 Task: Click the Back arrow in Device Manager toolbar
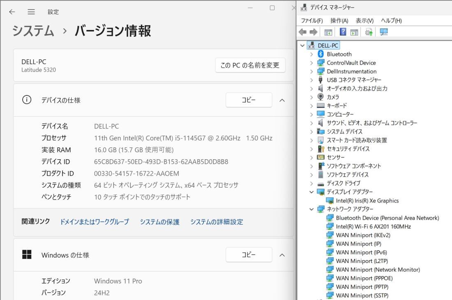pyautogui.click(x=302, y=32)
